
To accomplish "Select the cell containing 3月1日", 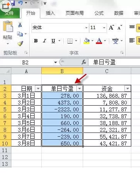I will click(x=26, y=95).
